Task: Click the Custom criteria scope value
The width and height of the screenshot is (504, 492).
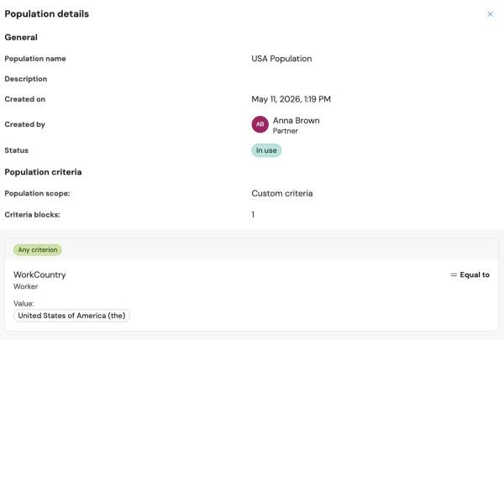Action: 282,193
